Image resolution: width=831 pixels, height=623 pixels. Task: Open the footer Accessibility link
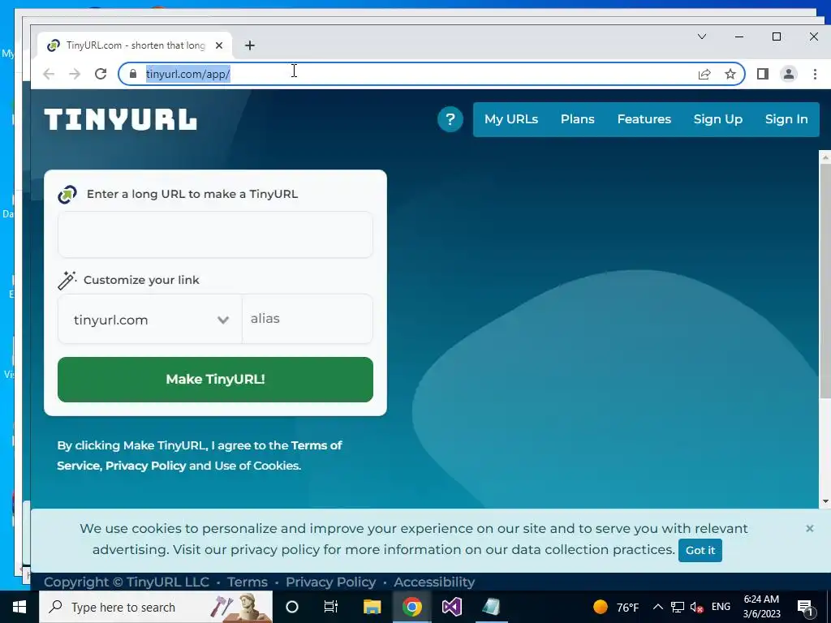pyautogui.click(x=434, y=582)
